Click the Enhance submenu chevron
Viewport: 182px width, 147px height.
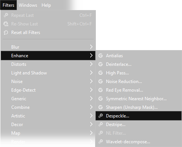click(x=91, y=55)
